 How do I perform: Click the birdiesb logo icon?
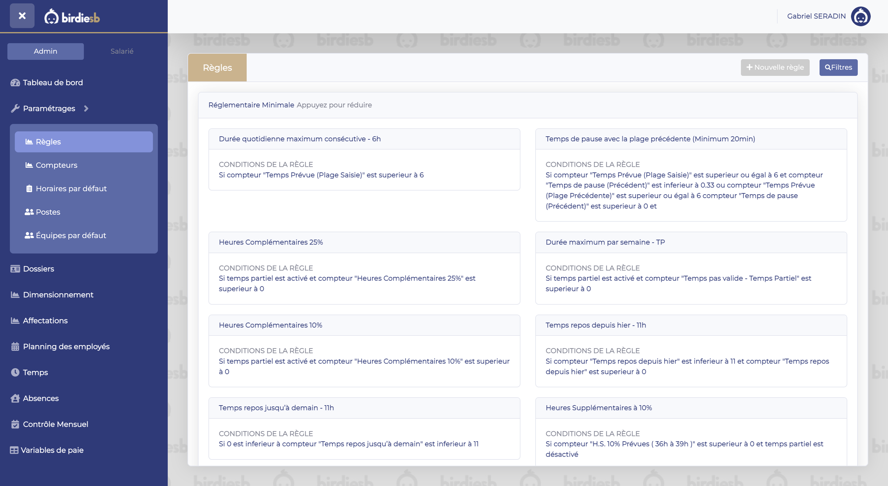(x=52, y=17)
